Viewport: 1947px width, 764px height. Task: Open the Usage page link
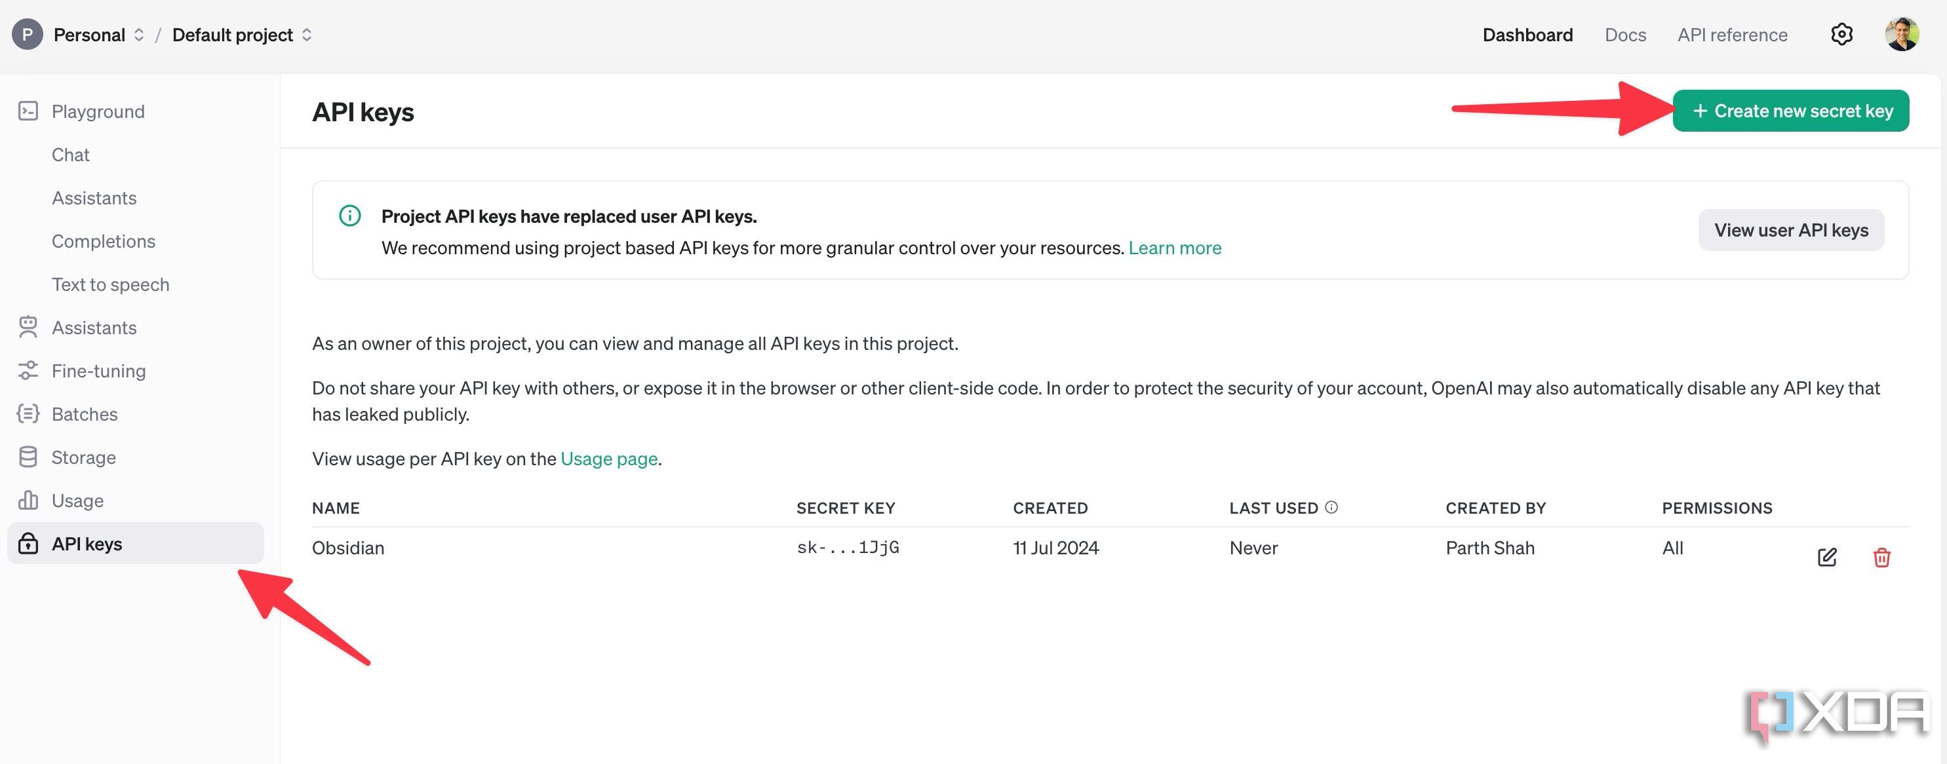(608, 459)
